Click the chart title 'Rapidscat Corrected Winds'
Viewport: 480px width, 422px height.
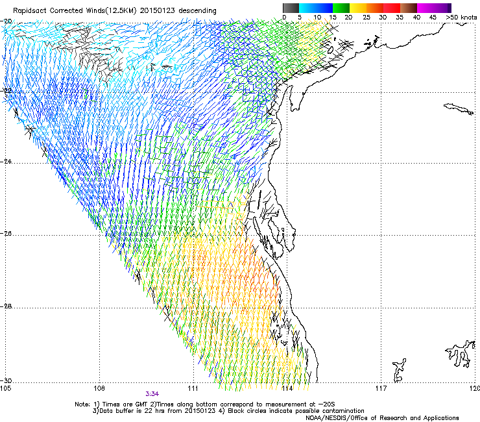point(60,11)
